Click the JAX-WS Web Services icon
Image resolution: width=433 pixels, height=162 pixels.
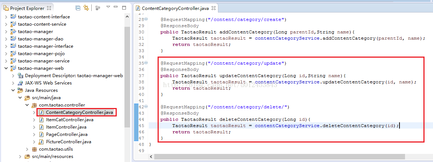pos(21,83)
